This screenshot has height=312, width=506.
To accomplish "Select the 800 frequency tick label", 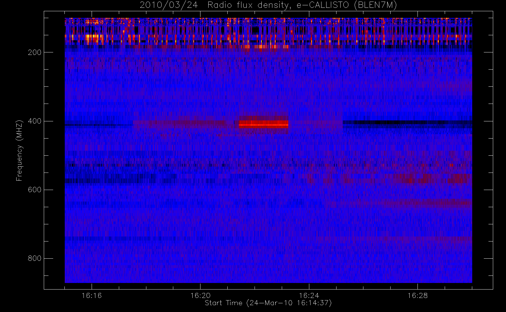I will pos(35,258).
